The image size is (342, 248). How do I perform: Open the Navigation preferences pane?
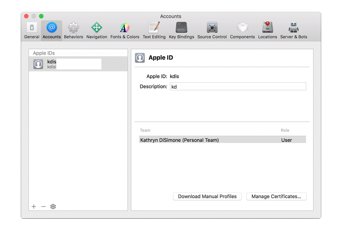coord(96,31)
